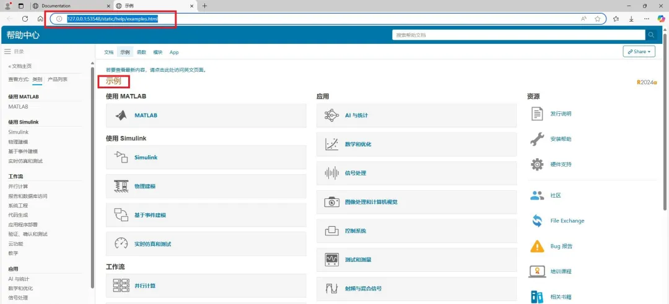This screenshot has height=304, width=669.
Task: Click the gear icon for 硬件支持
Action: (x=537, y=164)
